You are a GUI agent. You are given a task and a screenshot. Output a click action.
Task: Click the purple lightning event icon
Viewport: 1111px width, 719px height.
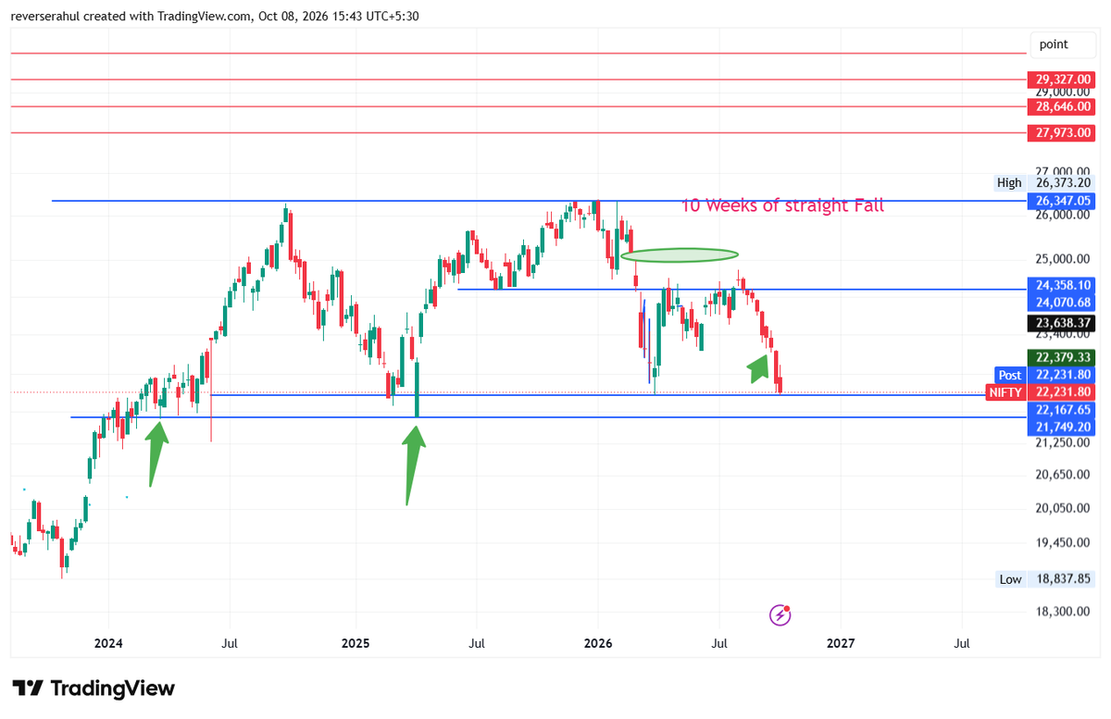pyautogui.click(x=780, y=614)
